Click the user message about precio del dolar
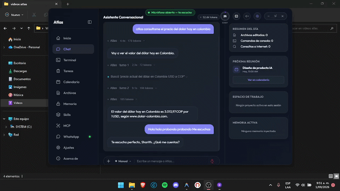This screenshot has height=191, width=340. pyautogui.click(x=173, y=29)
